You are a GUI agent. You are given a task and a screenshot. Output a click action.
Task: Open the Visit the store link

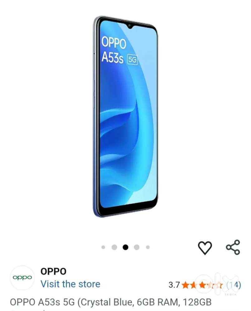click(70, 284)
